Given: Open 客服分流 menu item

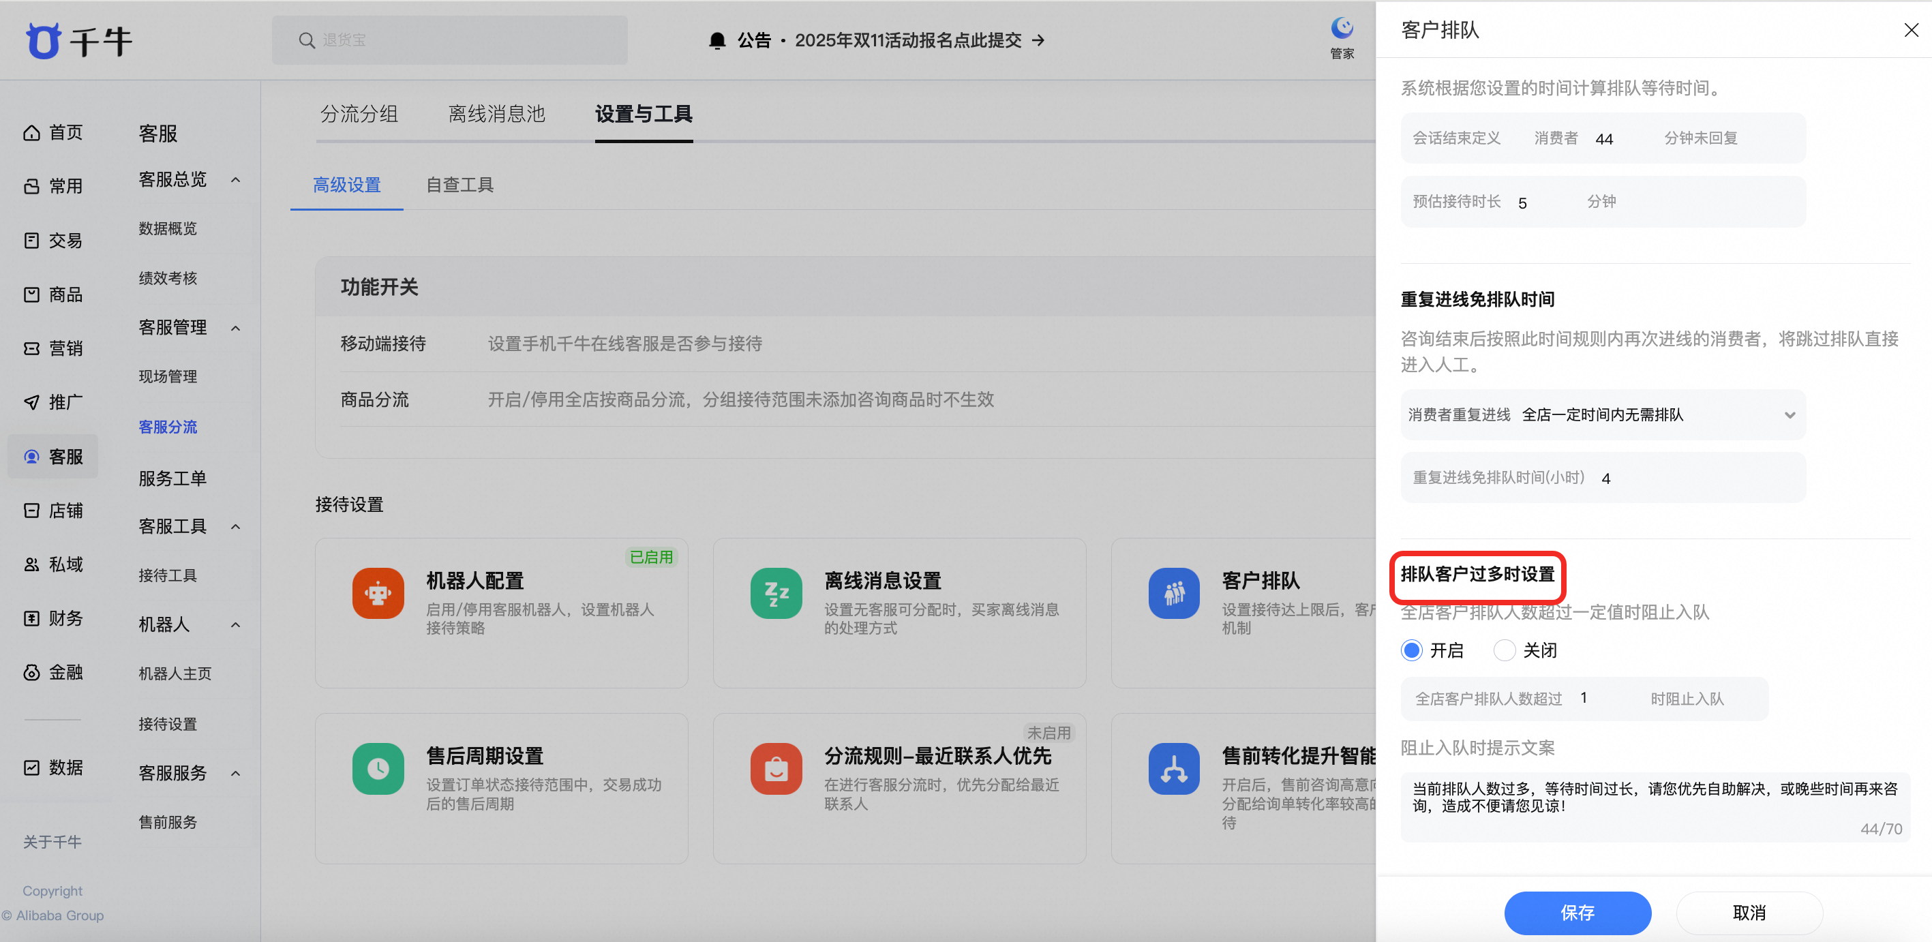Looking at the screenshot, I should coord(168,427).
